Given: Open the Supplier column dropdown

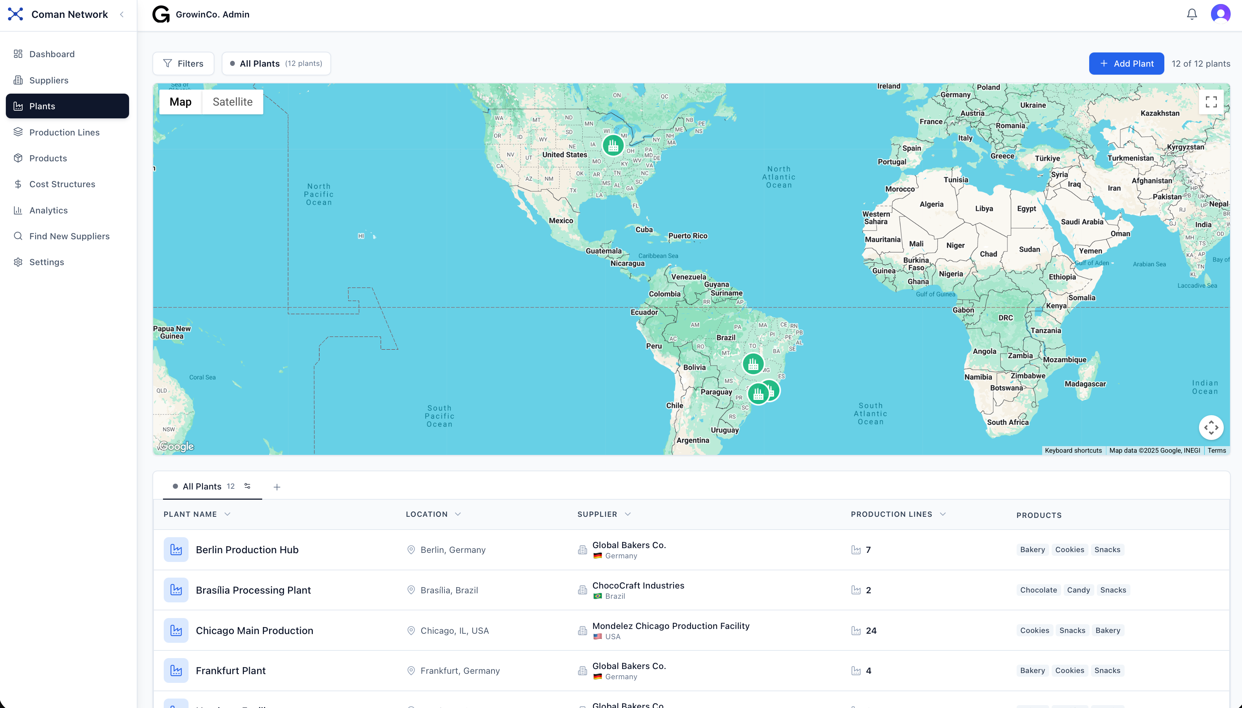Looking at the screenshot, I should pyautogui.click(x=628, y=514).
